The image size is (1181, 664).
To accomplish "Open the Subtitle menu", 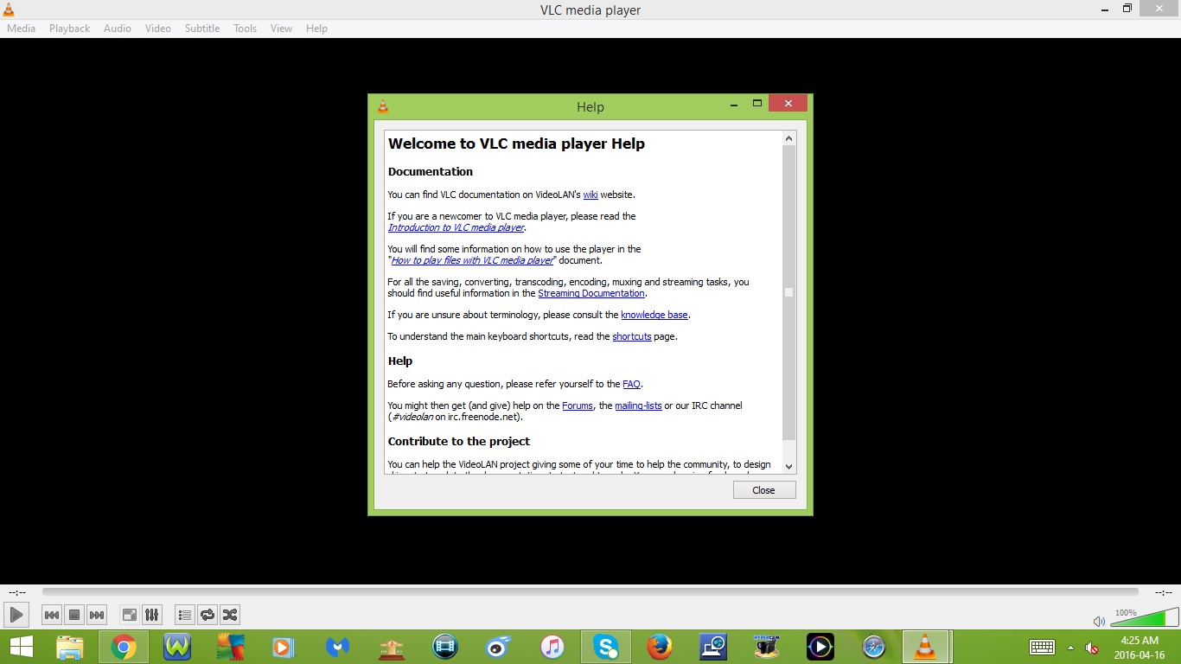I will pos(202,28).
